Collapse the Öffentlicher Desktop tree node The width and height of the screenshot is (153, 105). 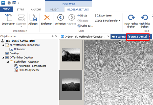point(3,58)
